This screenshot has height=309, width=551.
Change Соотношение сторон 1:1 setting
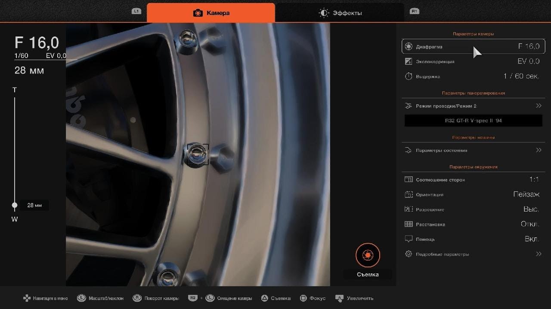click(474, 180)
